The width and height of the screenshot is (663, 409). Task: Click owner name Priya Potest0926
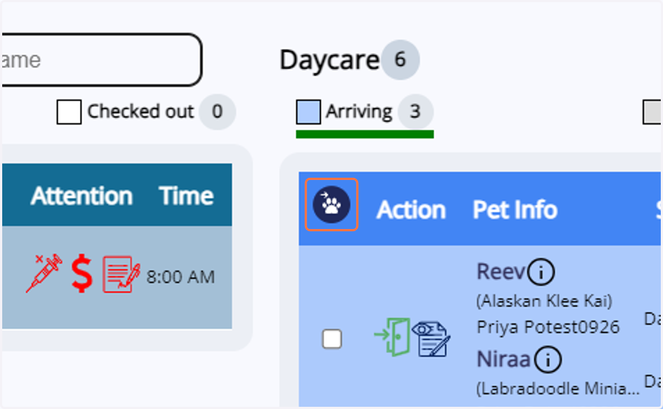point(548,327)
